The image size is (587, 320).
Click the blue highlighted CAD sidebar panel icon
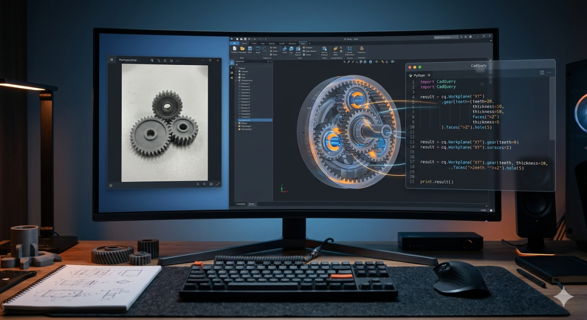click(232, 63)
